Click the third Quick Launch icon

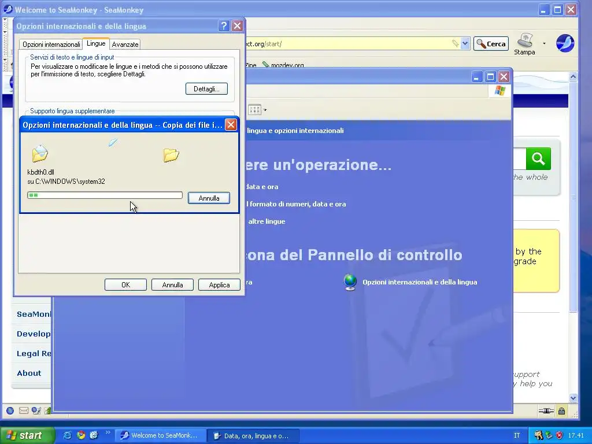click(94, 435)
